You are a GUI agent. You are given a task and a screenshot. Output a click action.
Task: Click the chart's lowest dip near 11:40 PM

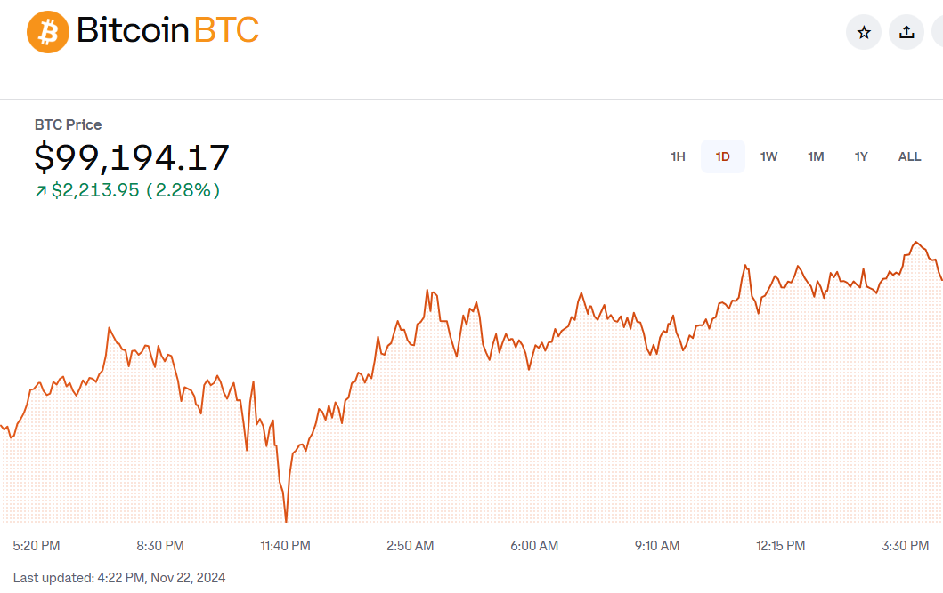click(x=286, y=520)
